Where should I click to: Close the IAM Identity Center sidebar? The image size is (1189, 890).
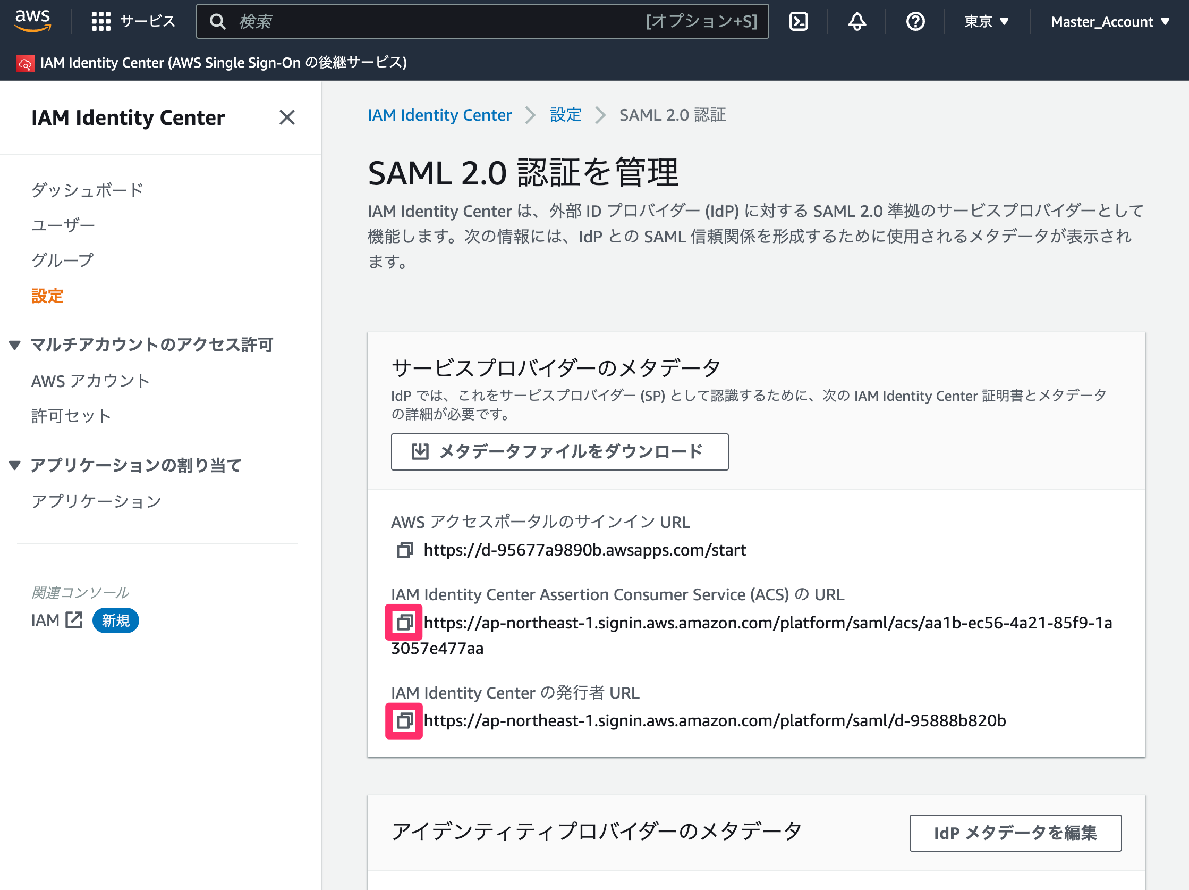pyautogui.click(x=287, y=117)
